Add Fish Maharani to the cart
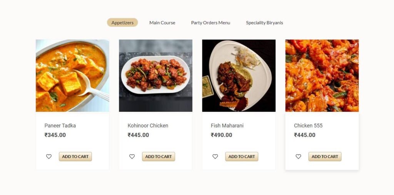 [242, 157]
